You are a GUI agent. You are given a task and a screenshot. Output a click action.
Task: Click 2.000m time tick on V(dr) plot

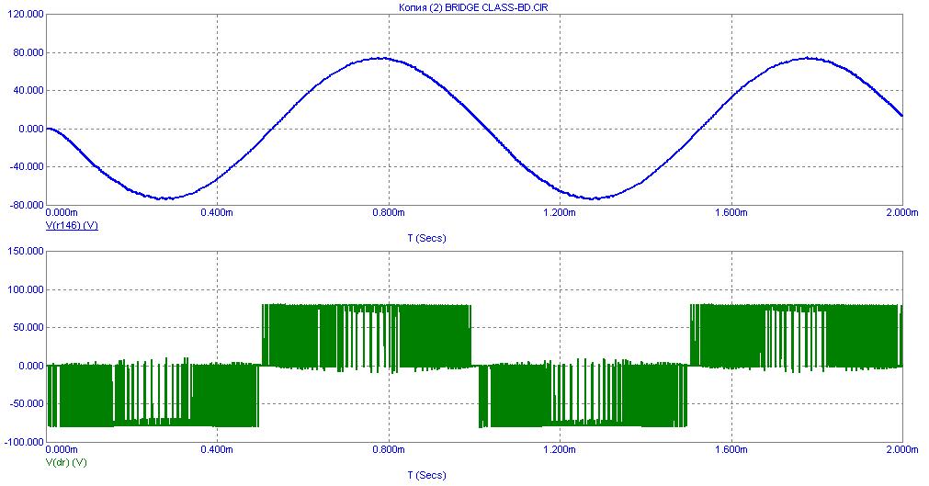(901, 450)
